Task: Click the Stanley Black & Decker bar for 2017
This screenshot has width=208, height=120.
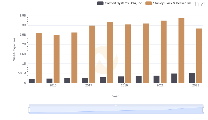Action: click(x=92, y=54)
